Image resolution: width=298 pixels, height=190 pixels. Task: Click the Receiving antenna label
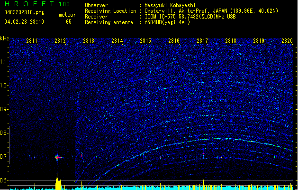pyautogui.click(x=109, y=22)
